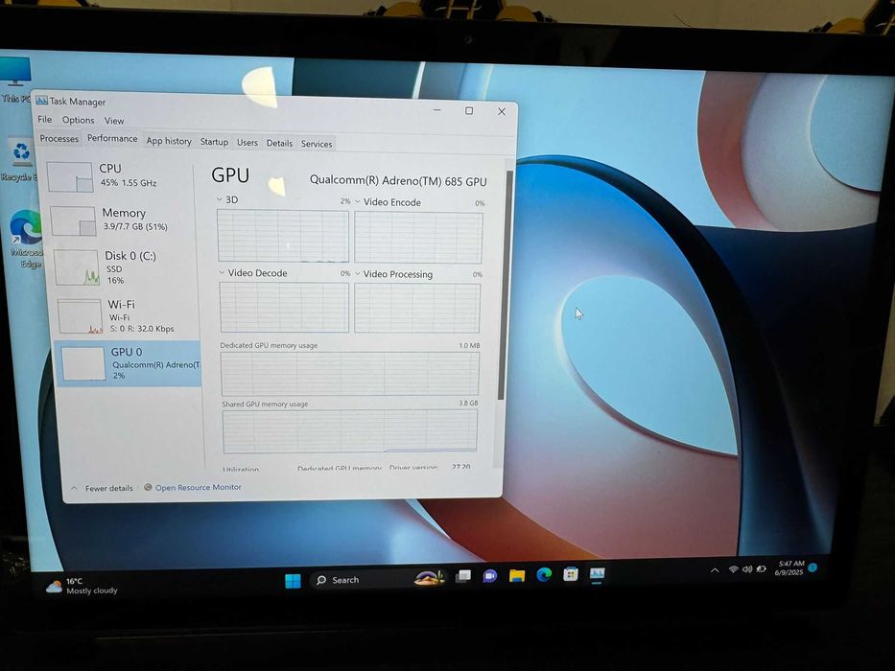Image resolution: width=895 pixels, height=671 pixels.
Task: Click the Shared GPU memory usage graph
Action: tap(350, 431)
